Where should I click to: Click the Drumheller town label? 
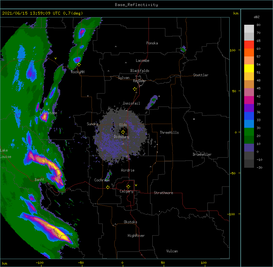pyautogui.click(x=202, y=154)
